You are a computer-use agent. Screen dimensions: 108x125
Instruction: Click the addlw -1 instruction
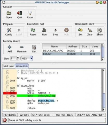click(x=34, y=91)
